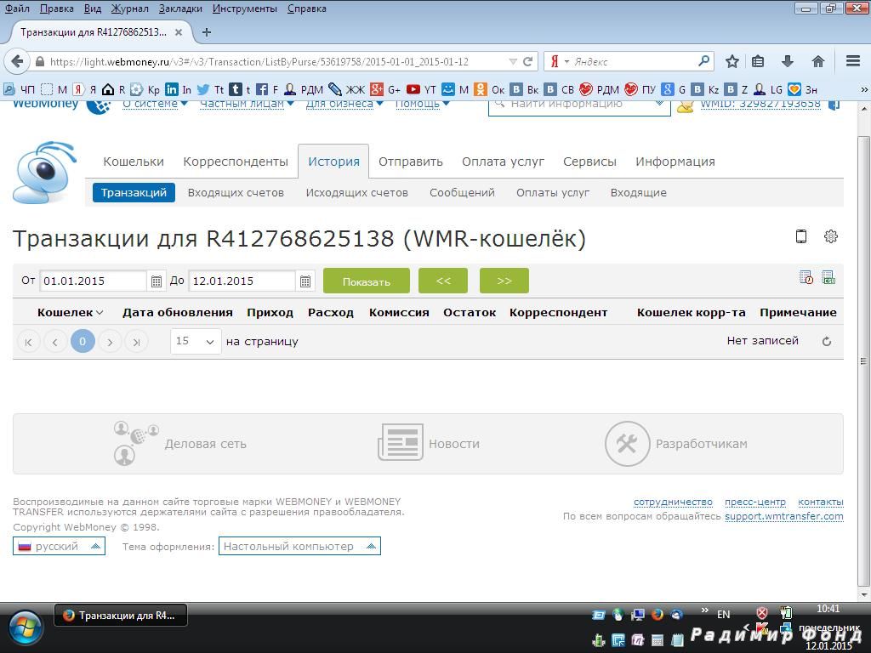The width and height of the screenshot is (871, 653).
Task: Go to the first page of results
Action: click(x=28, y=342)
